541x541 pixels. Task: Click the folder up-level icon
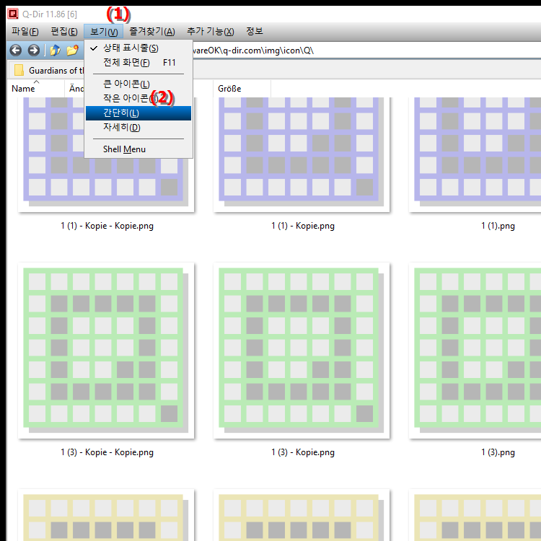[x=55, y=50]
